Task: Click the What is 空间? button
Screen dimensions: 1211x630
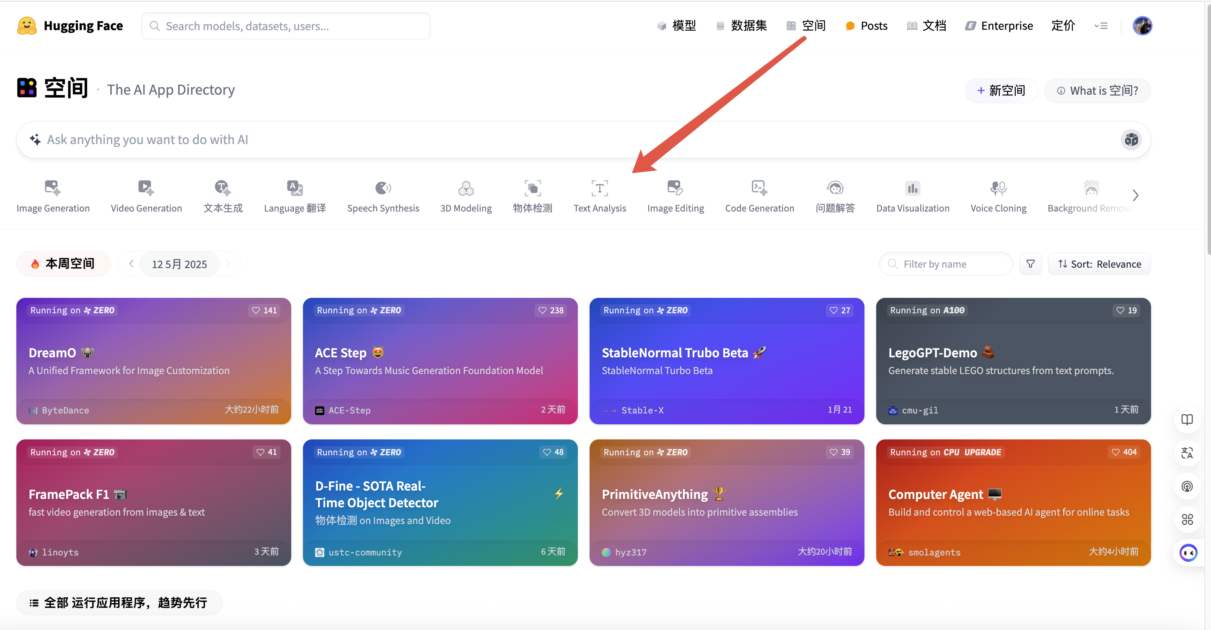Action: tap(1097, 90)
